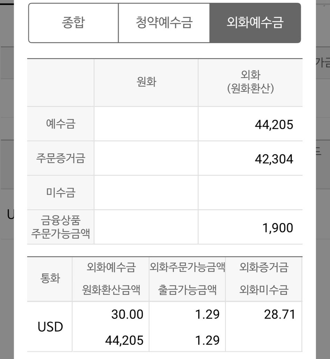Click the 원화 column header
330x359 pixels.
point(146,83)
